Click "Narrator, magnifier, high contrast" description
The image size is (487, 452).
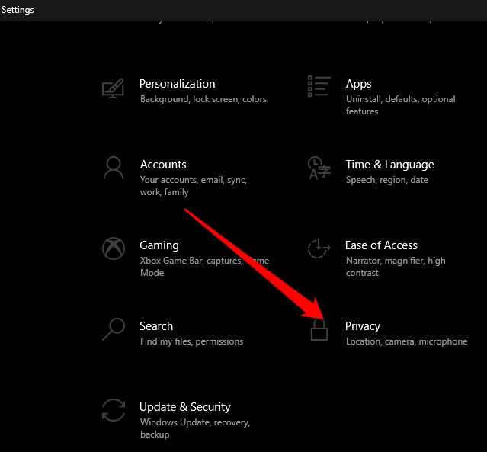click(x=396, y=267)
